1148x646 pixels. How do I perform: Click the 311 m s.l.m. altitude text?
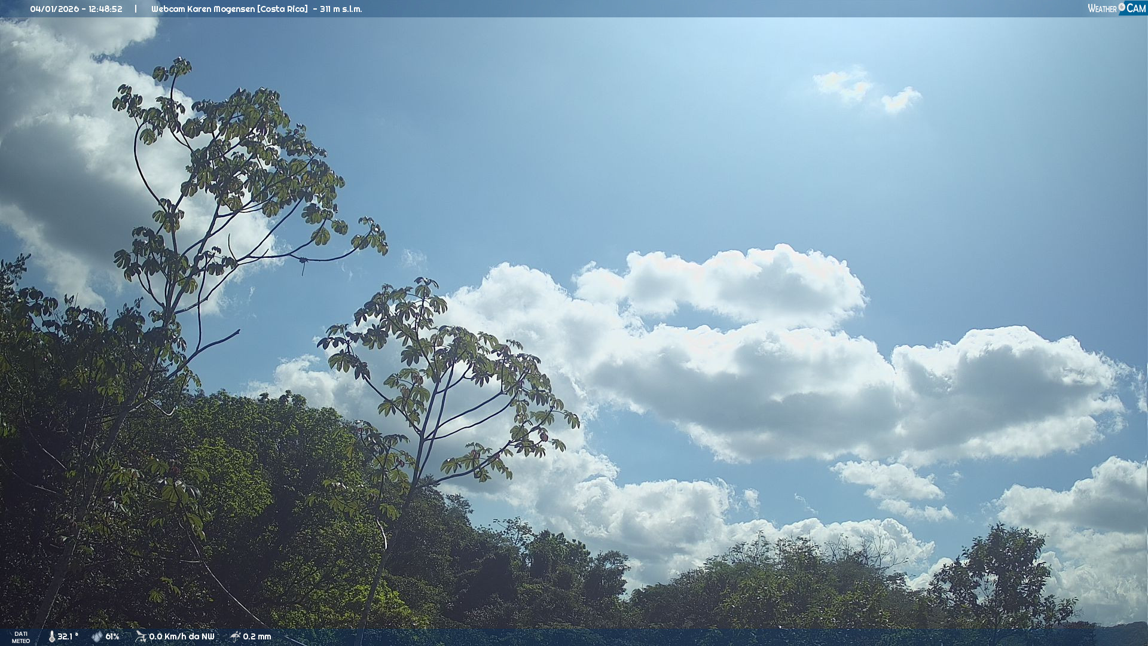tap(340, 9)
